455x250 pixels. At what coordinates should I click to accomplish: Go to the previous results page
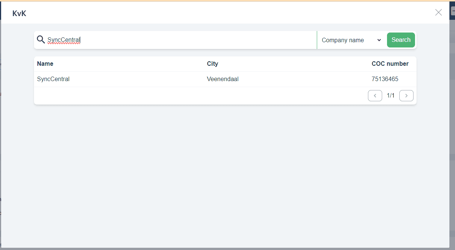pos(375,96)
